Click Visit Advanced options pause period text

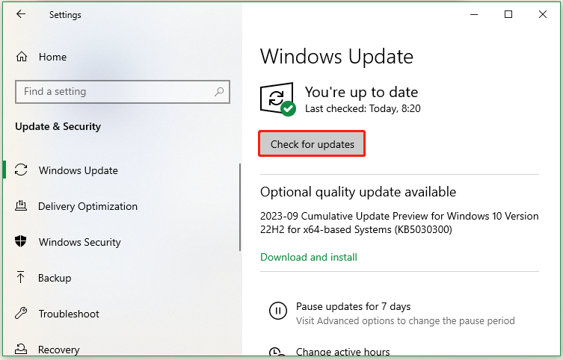405,320
